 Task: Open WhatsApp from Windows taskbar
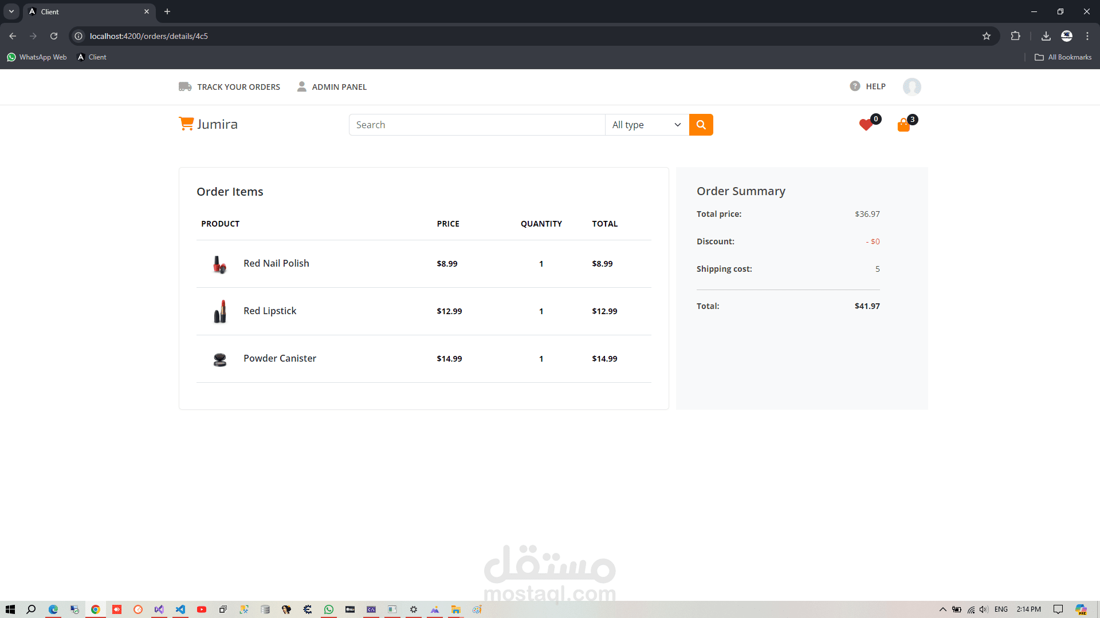coord(329,609)
